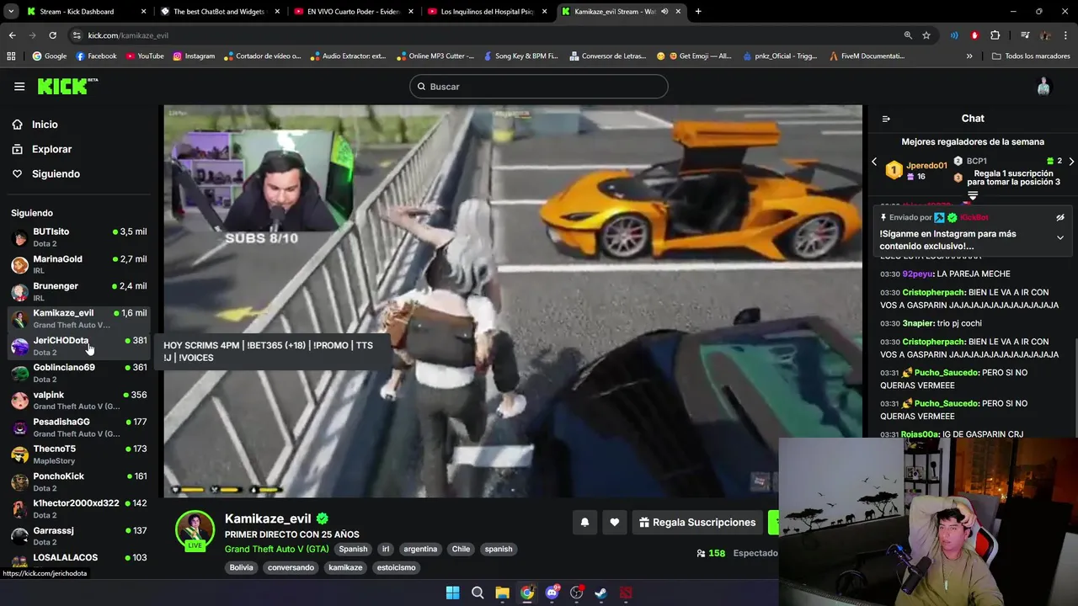Collapse the chat panel icon
This screenshot has width=1078, height=606.
click(x=886, y=119)
